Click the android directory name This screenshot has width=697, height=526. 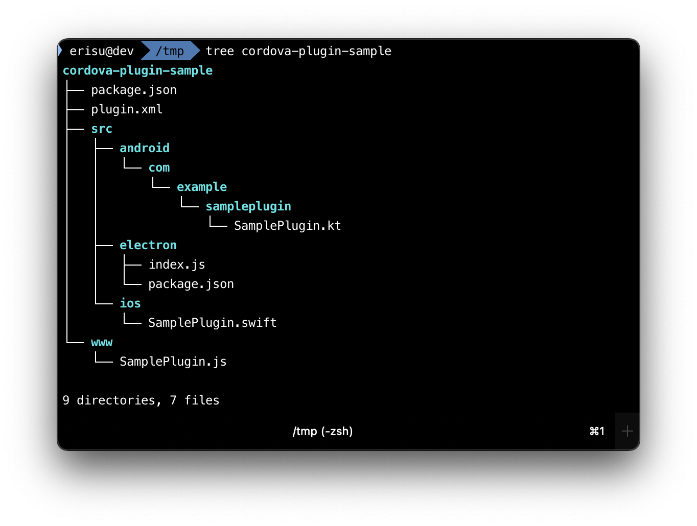[x=145, y=148]
